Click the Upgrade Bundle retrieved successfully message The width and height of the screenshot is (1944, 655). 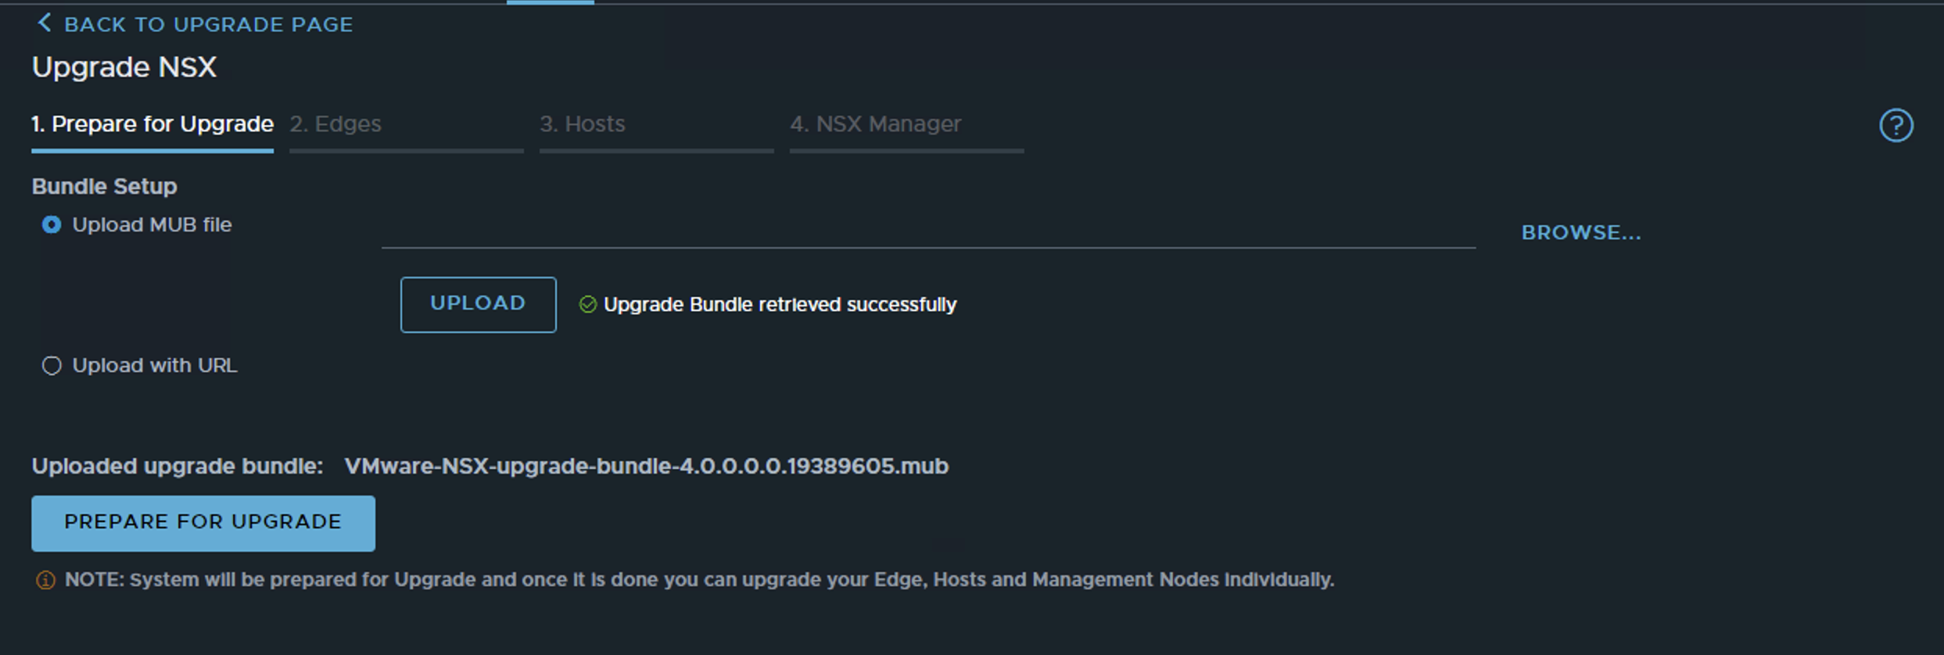click(x=780, y=305)
